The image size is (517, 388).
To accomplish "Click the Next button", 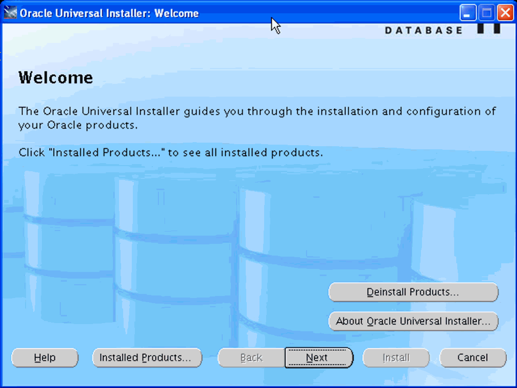I will coord(318,358).
